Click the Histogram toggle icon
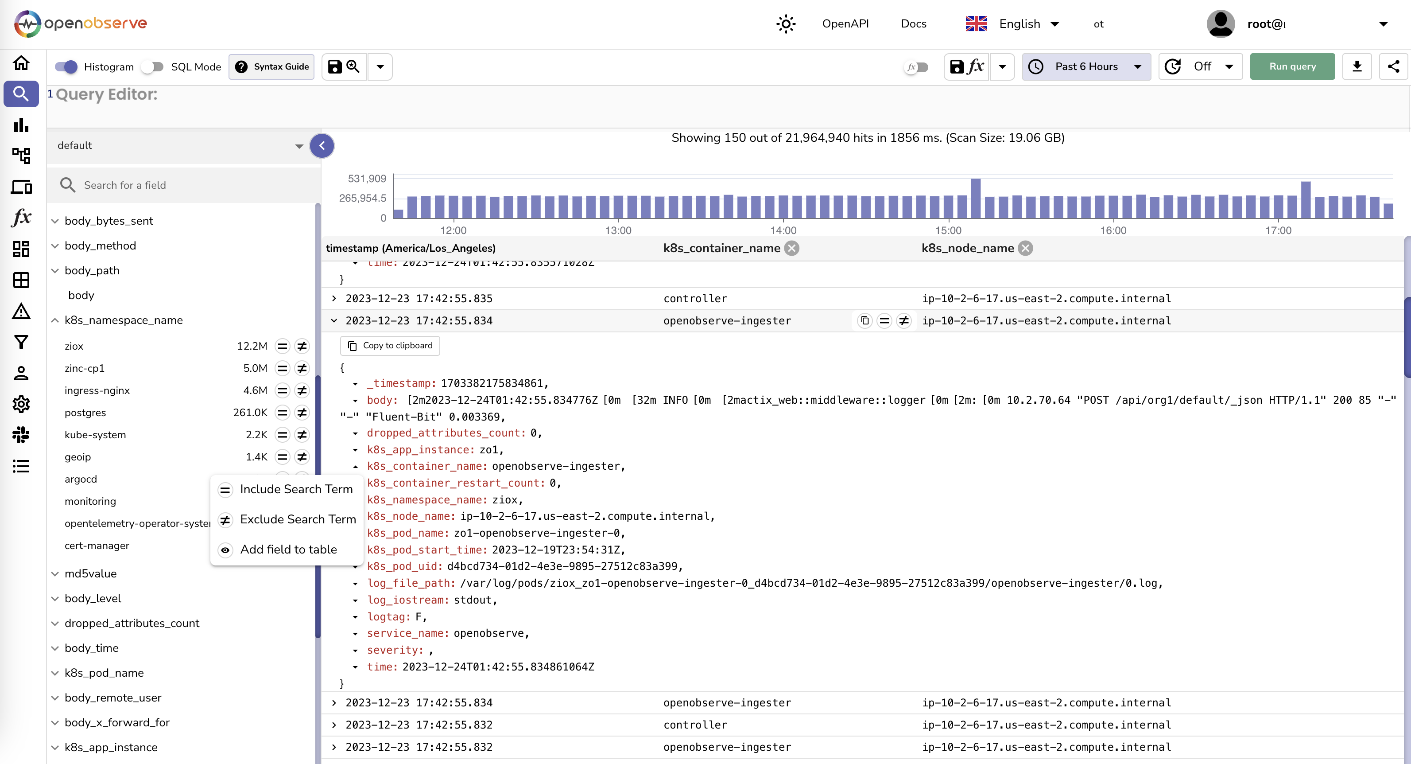This screenshot has height=764, width=1411. pos(66,67)
